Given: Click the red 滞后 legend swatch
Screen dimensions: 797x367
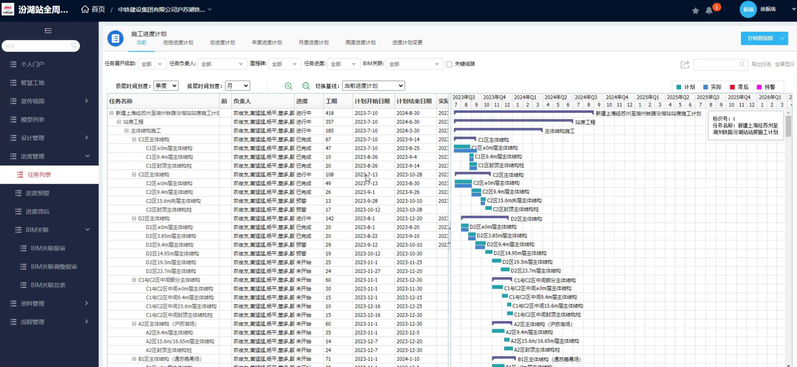Looking at the screenshot, I should 732,87.
